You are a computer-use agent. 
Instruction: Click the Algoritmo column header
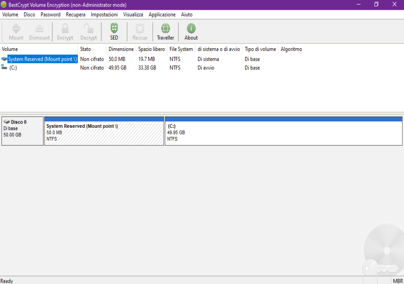coord(291,49)
